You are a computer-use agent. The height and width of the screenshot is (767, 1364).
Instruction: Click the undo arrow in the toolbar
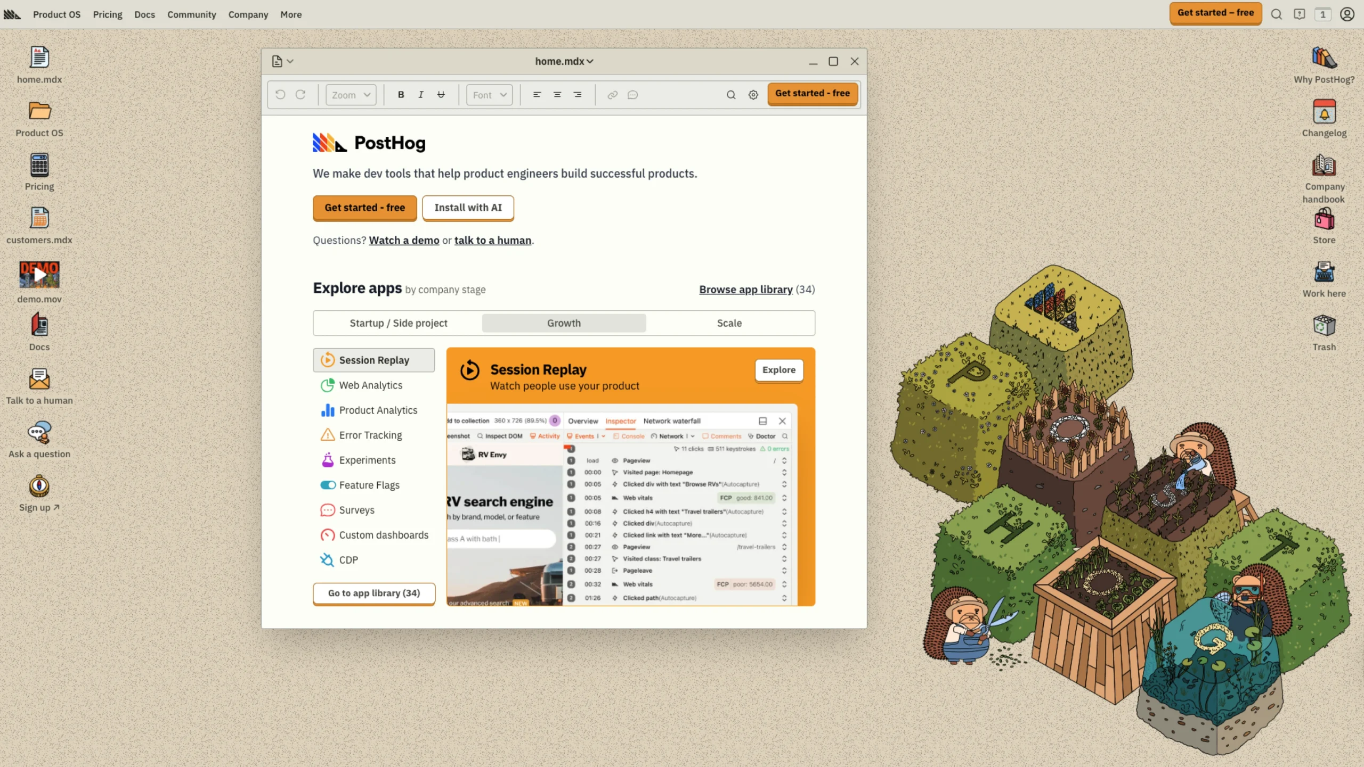pos(281,94)
